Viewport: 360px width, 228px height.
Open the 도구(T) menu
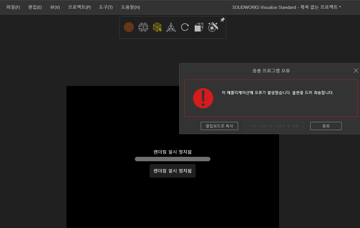click(x=106, y=7)
